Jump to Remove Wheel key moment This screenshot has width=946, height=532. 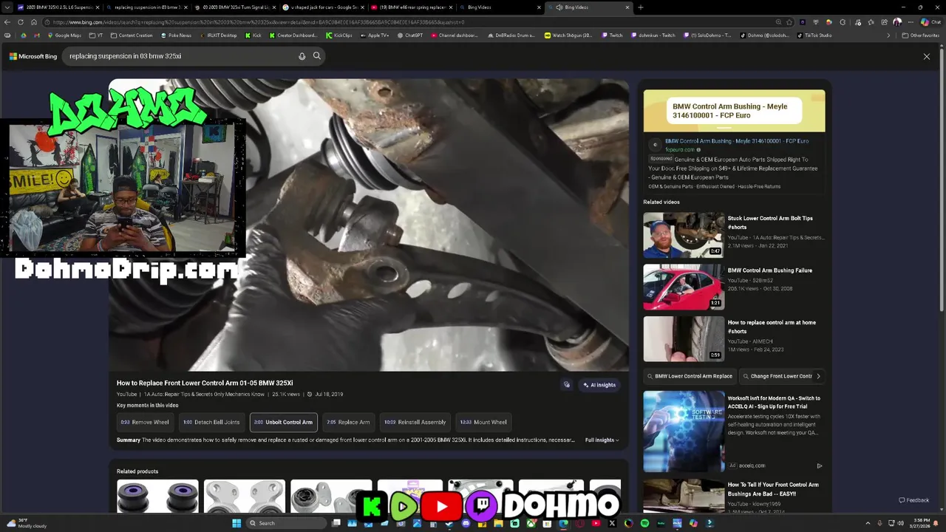click(x=145, y=423)
